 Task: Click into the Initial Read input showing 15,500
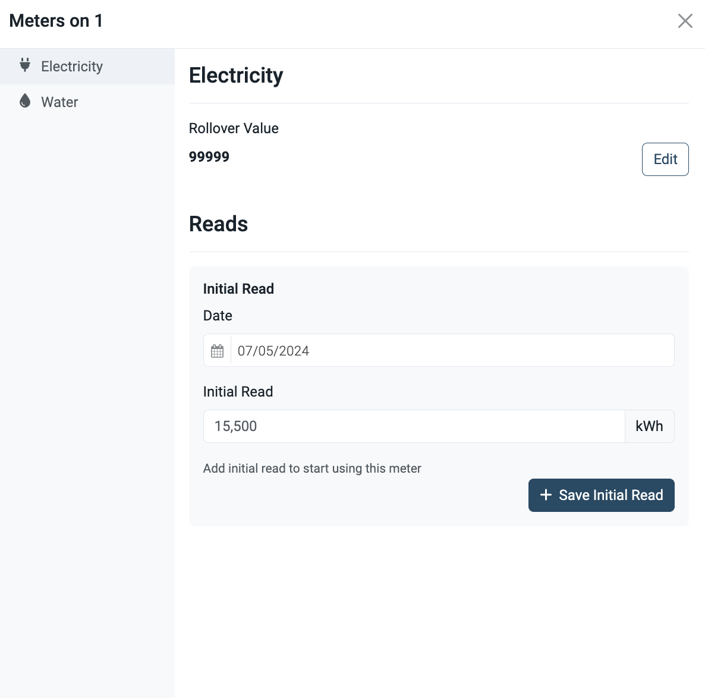[x=414, y=426]
